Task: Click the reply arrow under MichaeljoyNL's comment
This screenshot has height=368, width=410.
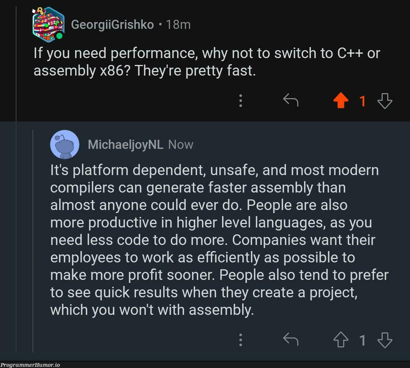Action: click(291, 340)
